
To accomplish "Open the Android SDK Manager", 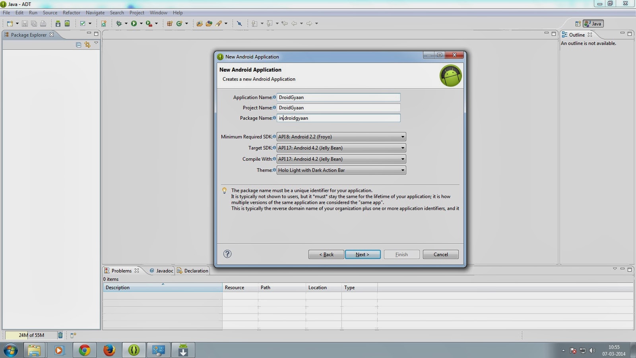I will coord(58,23).
